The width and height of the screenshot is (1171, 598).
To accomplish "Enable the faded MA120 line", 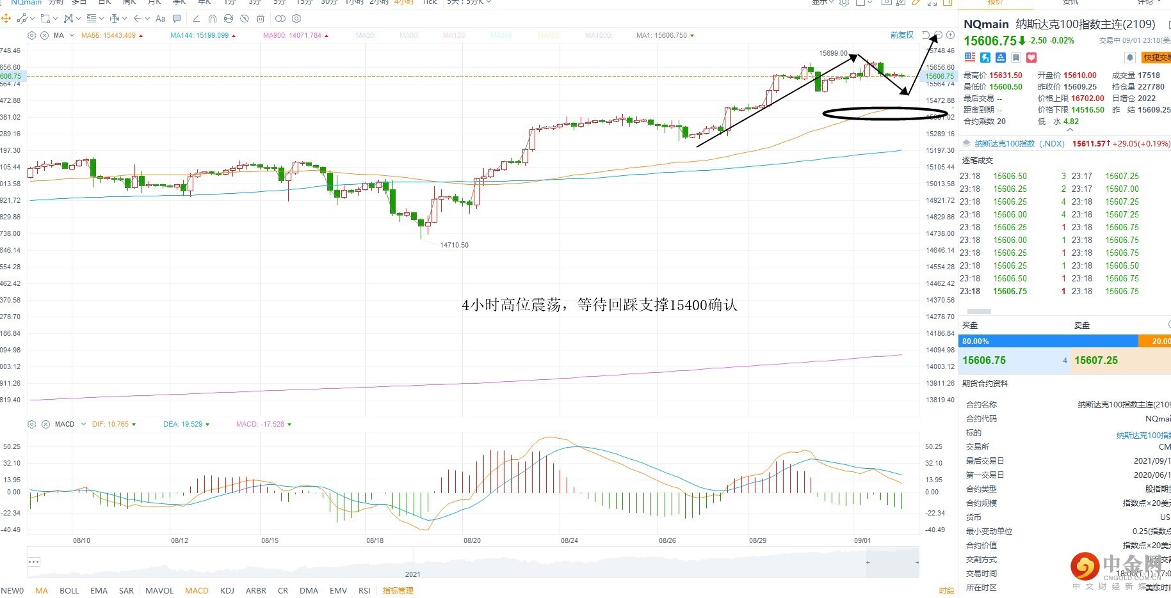I will tap(454, 35).
